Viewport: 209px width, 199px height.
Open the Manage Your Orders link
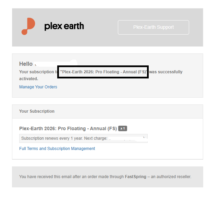click(x=38, y=87)
